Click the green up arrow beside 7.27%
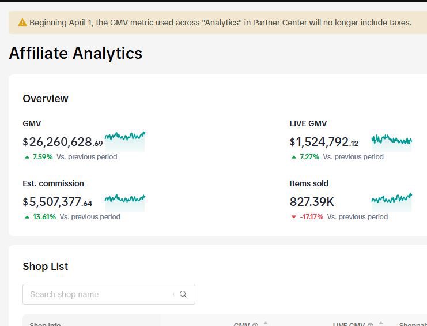This screenshot has height=326, width=427. [x=293, y=157]
